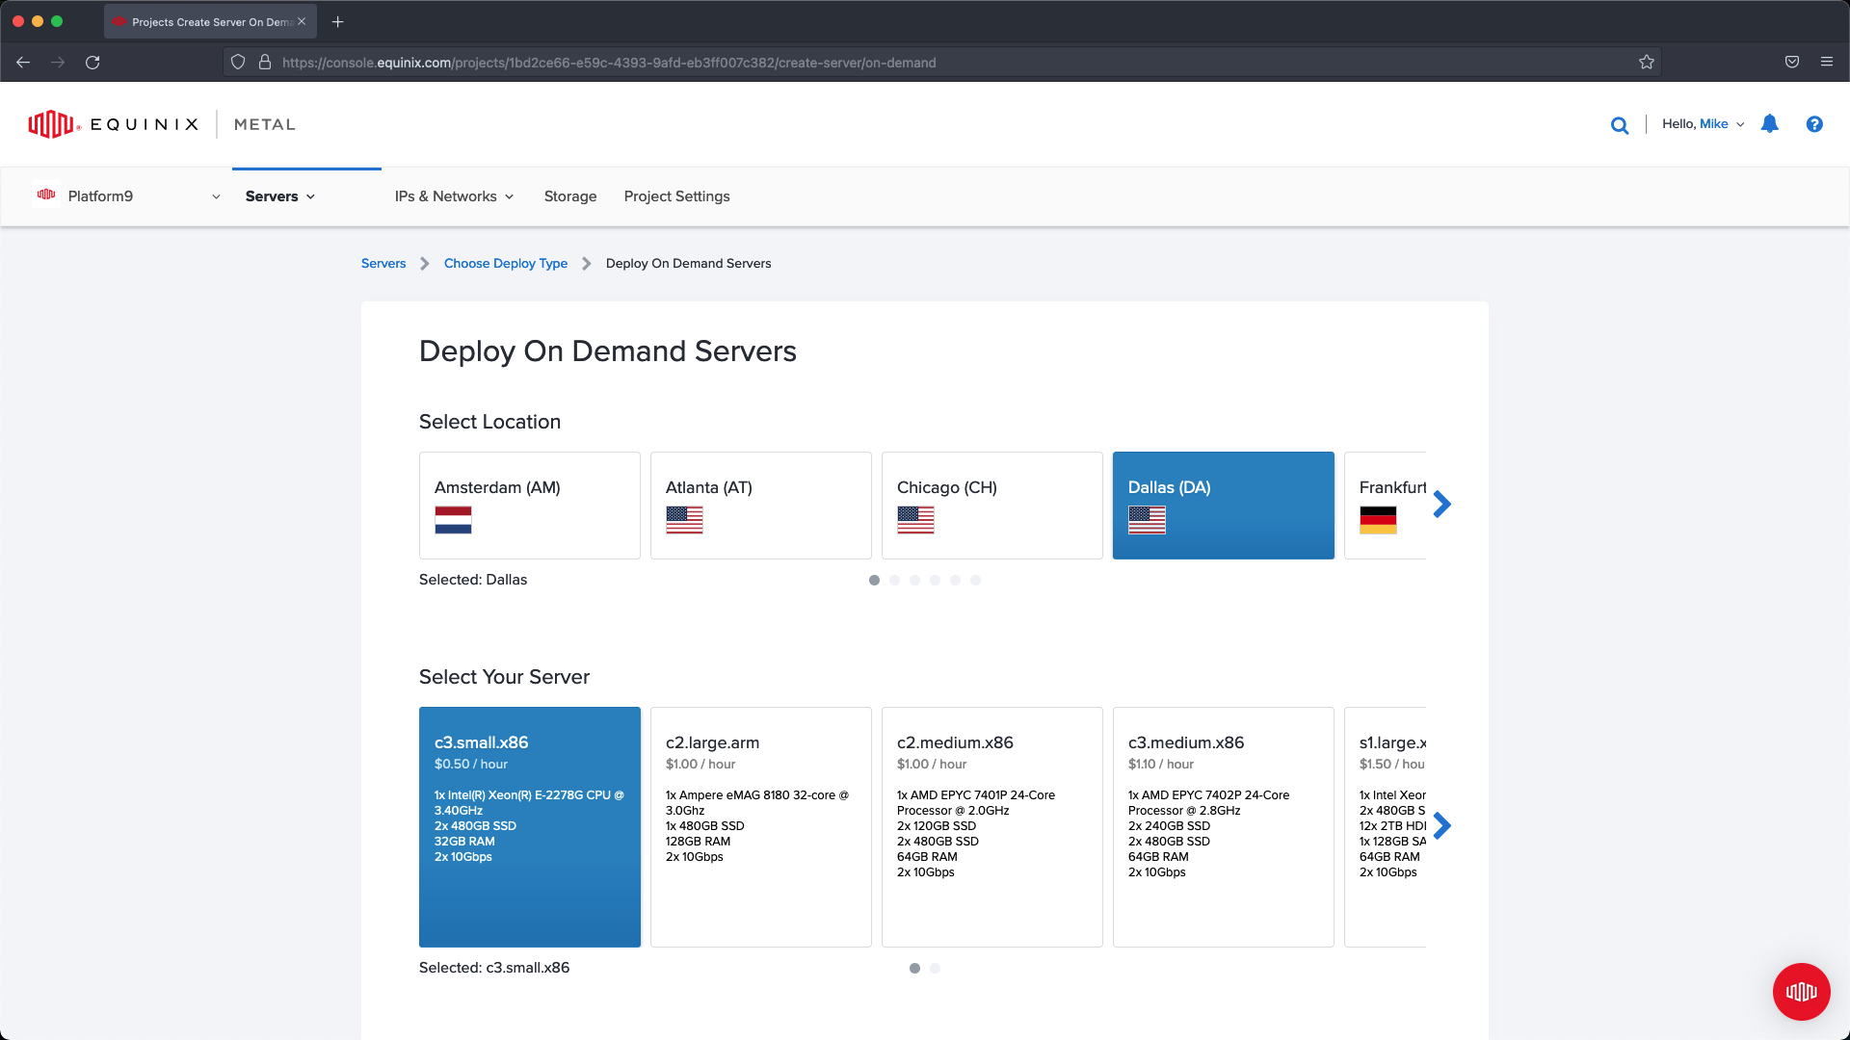Open a new browser tab

point(338,21)
